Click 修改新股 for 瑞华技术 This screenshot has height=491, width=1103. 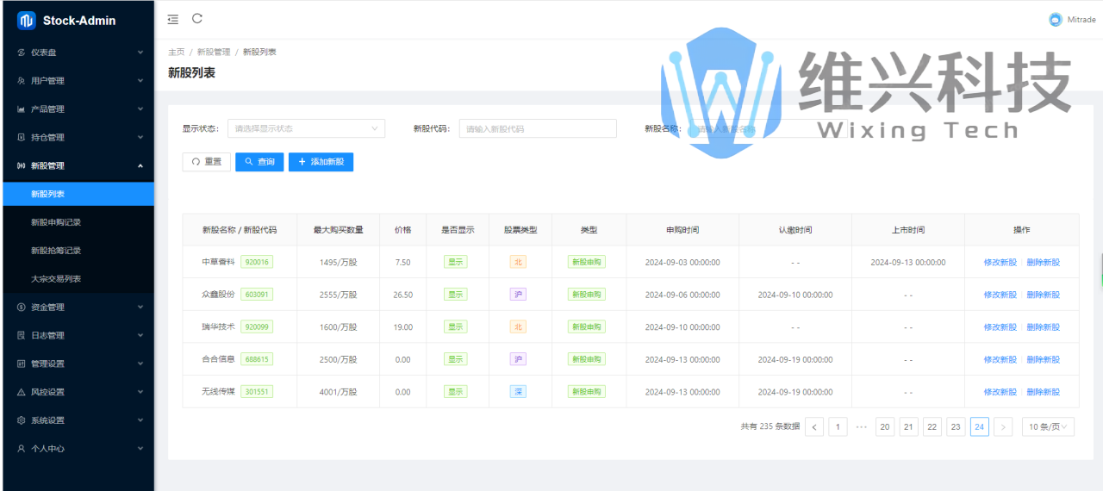point(1000,327)
